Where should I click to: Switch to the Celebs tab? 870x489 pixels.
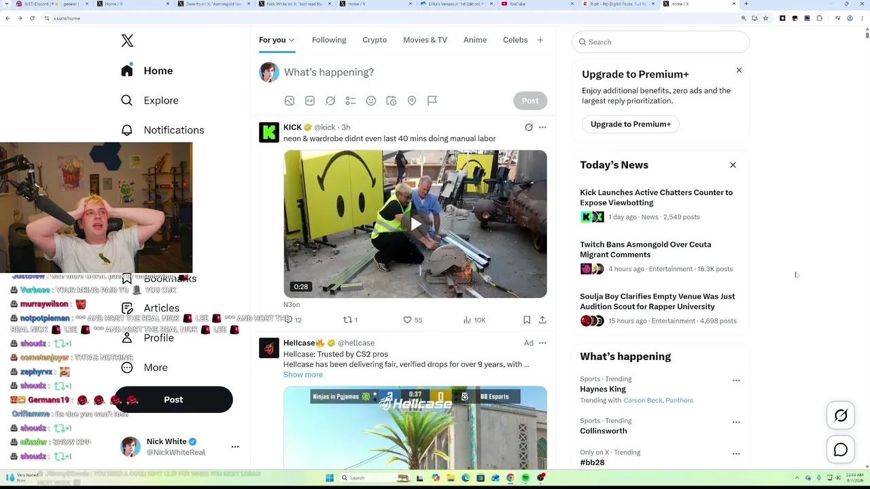tap(515, 40)
